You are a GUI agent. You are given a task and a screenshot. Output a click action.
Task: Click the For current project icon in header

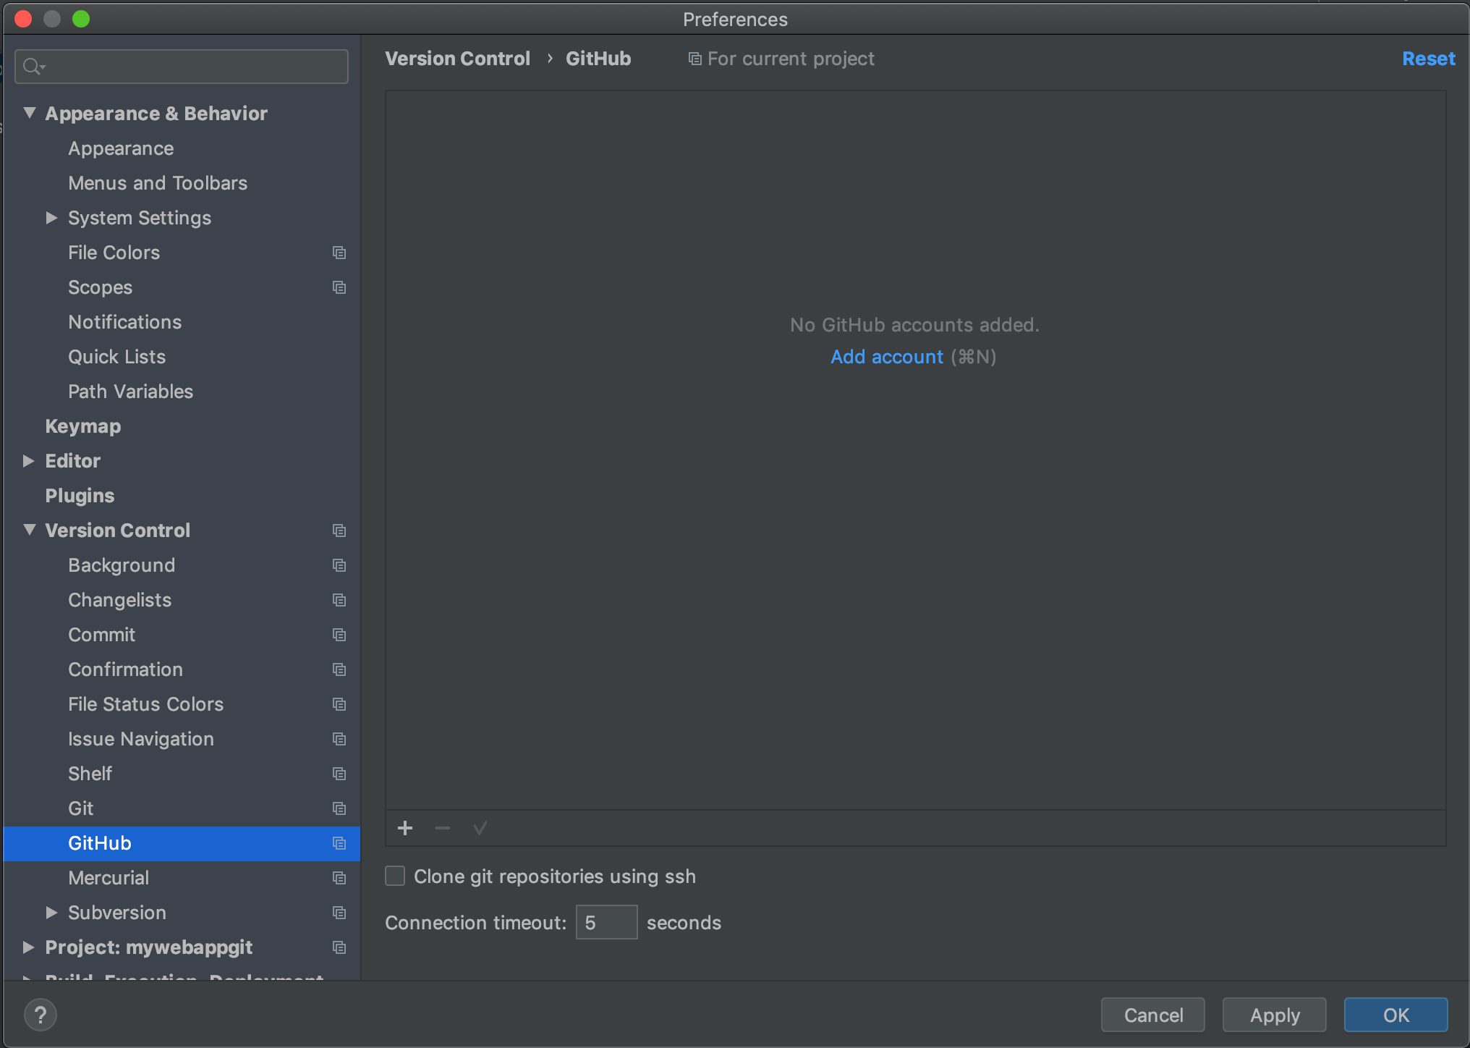tap(694, 59)
